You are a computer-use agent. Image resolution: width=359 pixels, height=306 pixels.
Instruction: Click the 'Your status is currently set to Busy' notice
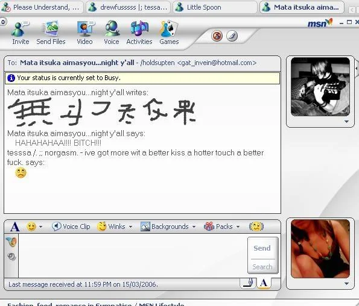pos(142,78)
